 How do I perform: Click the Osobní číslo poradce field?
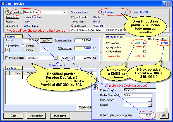(135, 95)
